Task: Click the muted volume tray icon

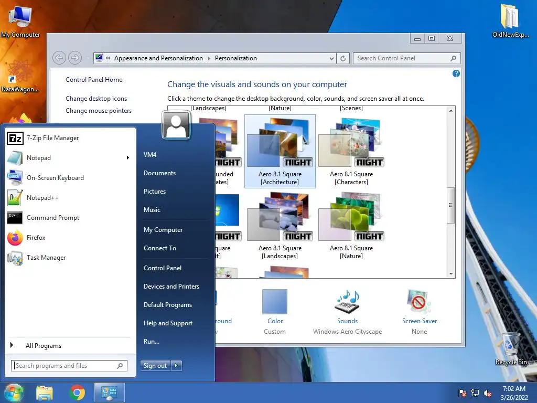Action: [x=488, y=393]
